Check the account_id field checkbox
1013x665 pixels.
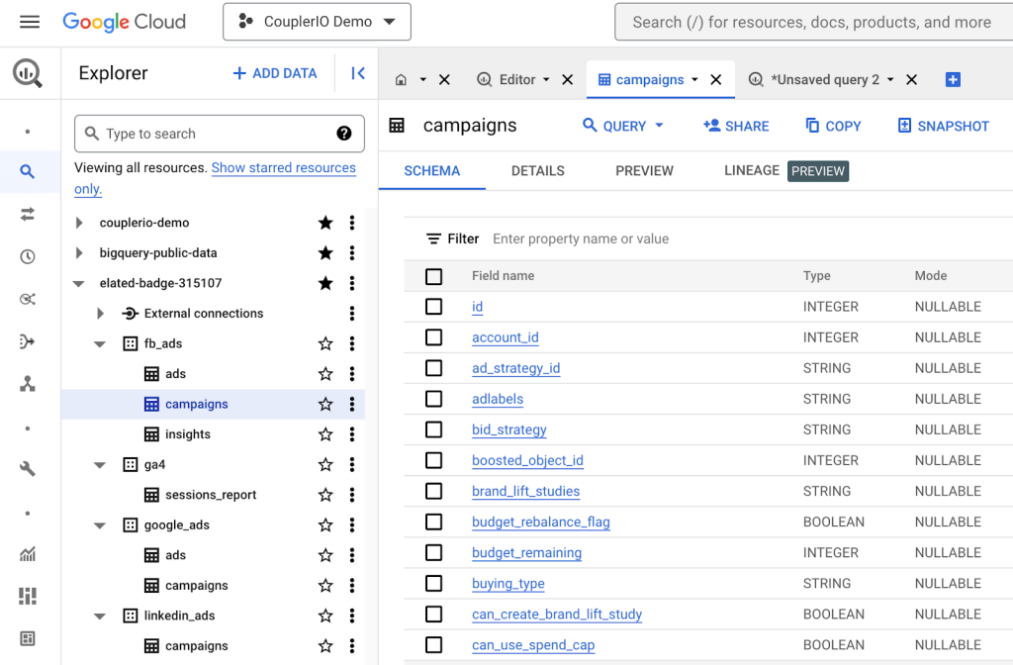[434, 337]
